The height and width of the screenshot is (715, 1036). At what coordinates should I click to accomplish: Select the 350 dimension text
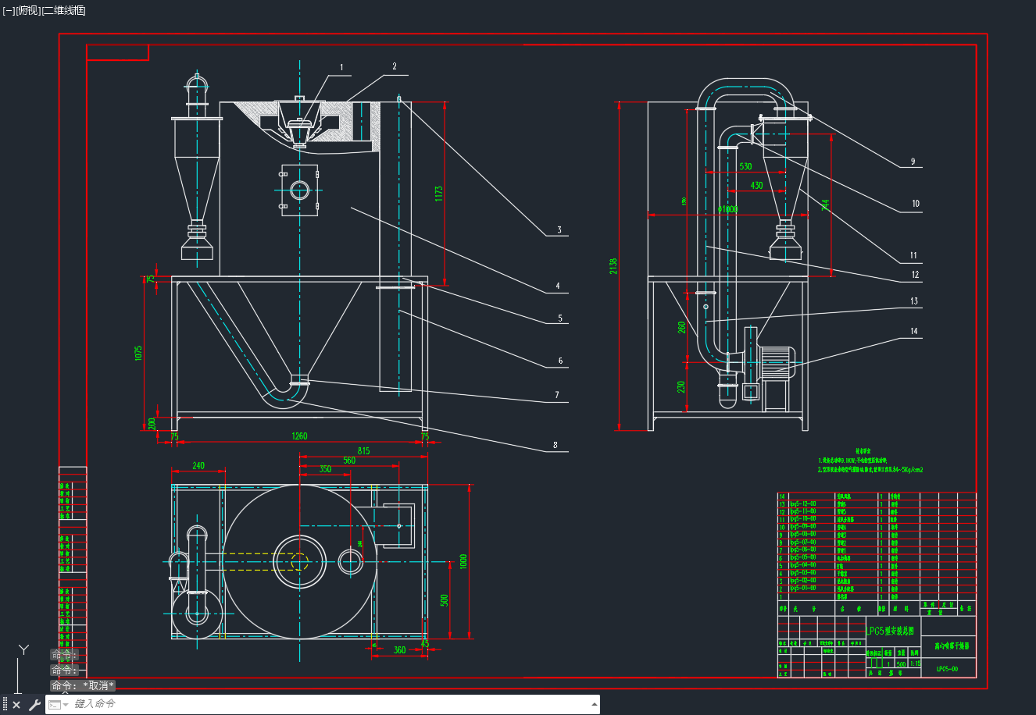[x=325, y=469]
